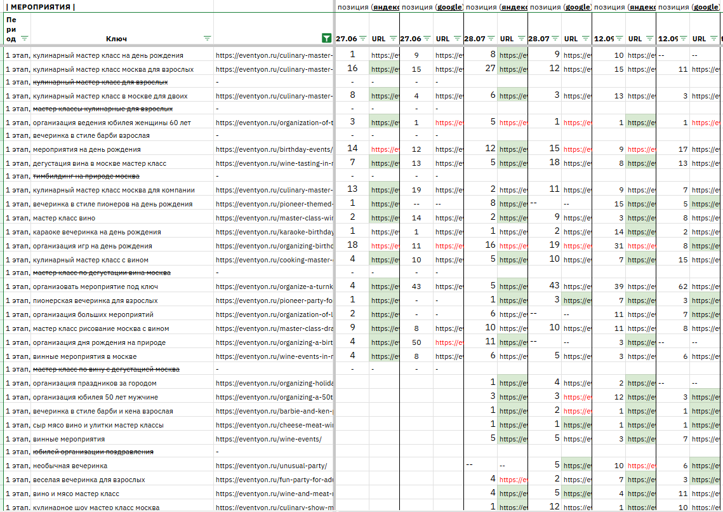The image size is (723, 512).
Task: Select the Ключ column header cell
Action: click(116, 39)
